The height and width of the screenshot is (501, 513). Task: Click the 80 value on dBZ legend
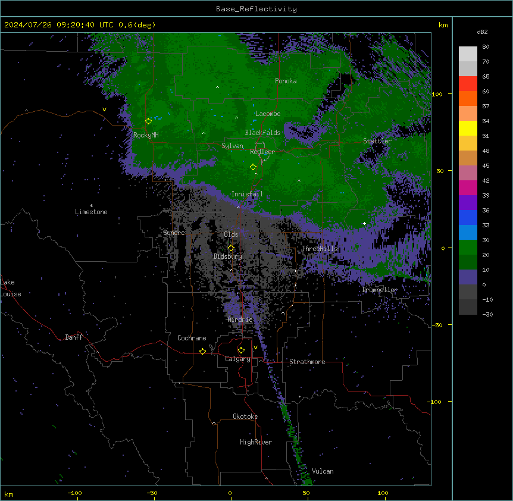[x=486, y=47]
